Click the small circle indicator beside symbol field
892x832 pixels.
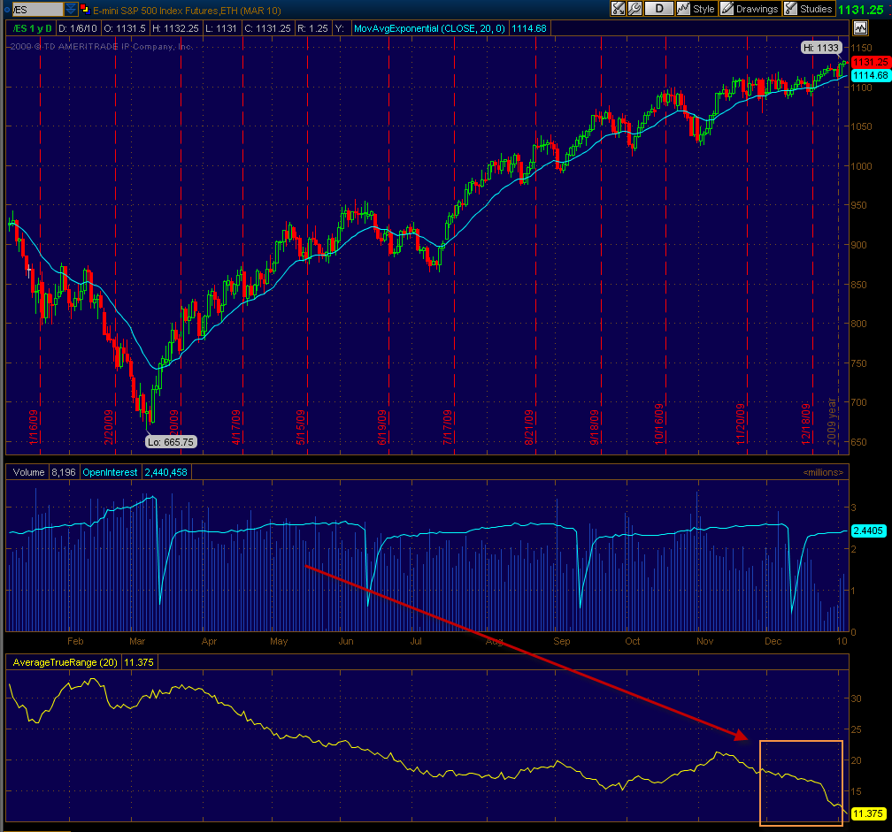(7, 10)
